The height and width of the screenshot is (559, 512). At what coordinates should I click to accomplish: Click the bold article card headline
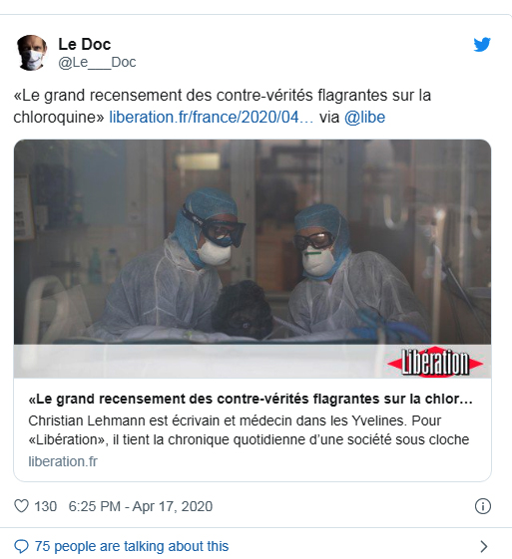251,399
